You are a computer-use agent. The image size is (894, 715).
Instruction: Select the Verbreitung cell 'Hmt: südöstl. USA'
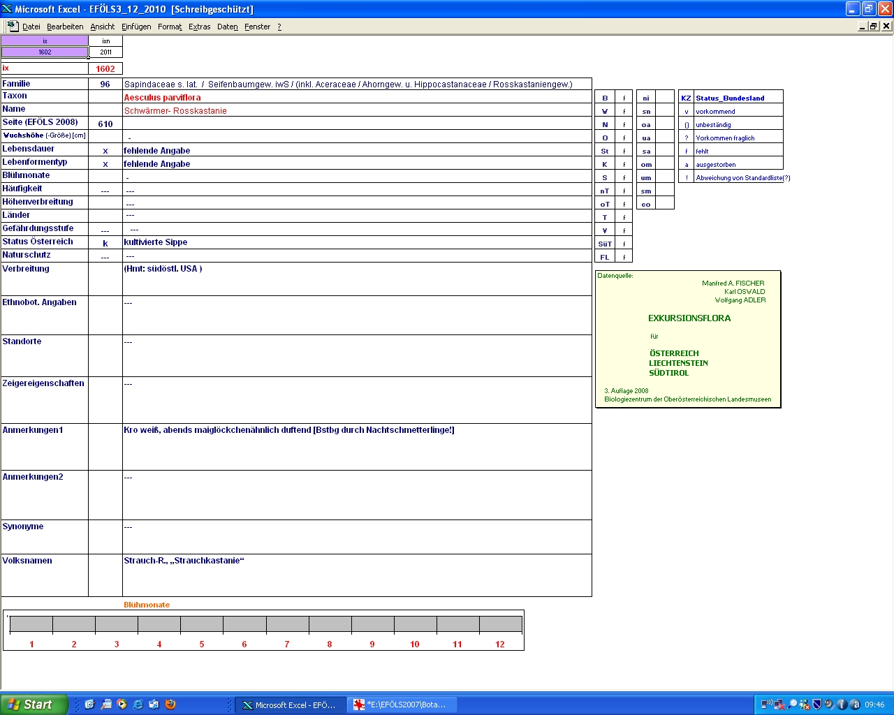point(357,279)
